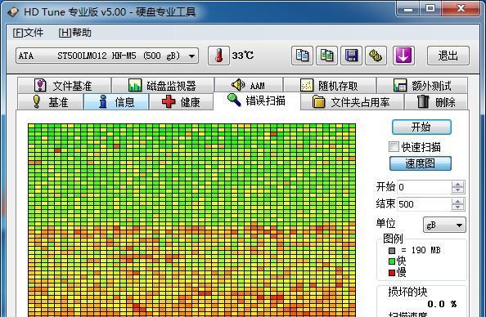Open the [F]文件 menu
Viewport: 486px width, 317px height.
pos(28,33)
